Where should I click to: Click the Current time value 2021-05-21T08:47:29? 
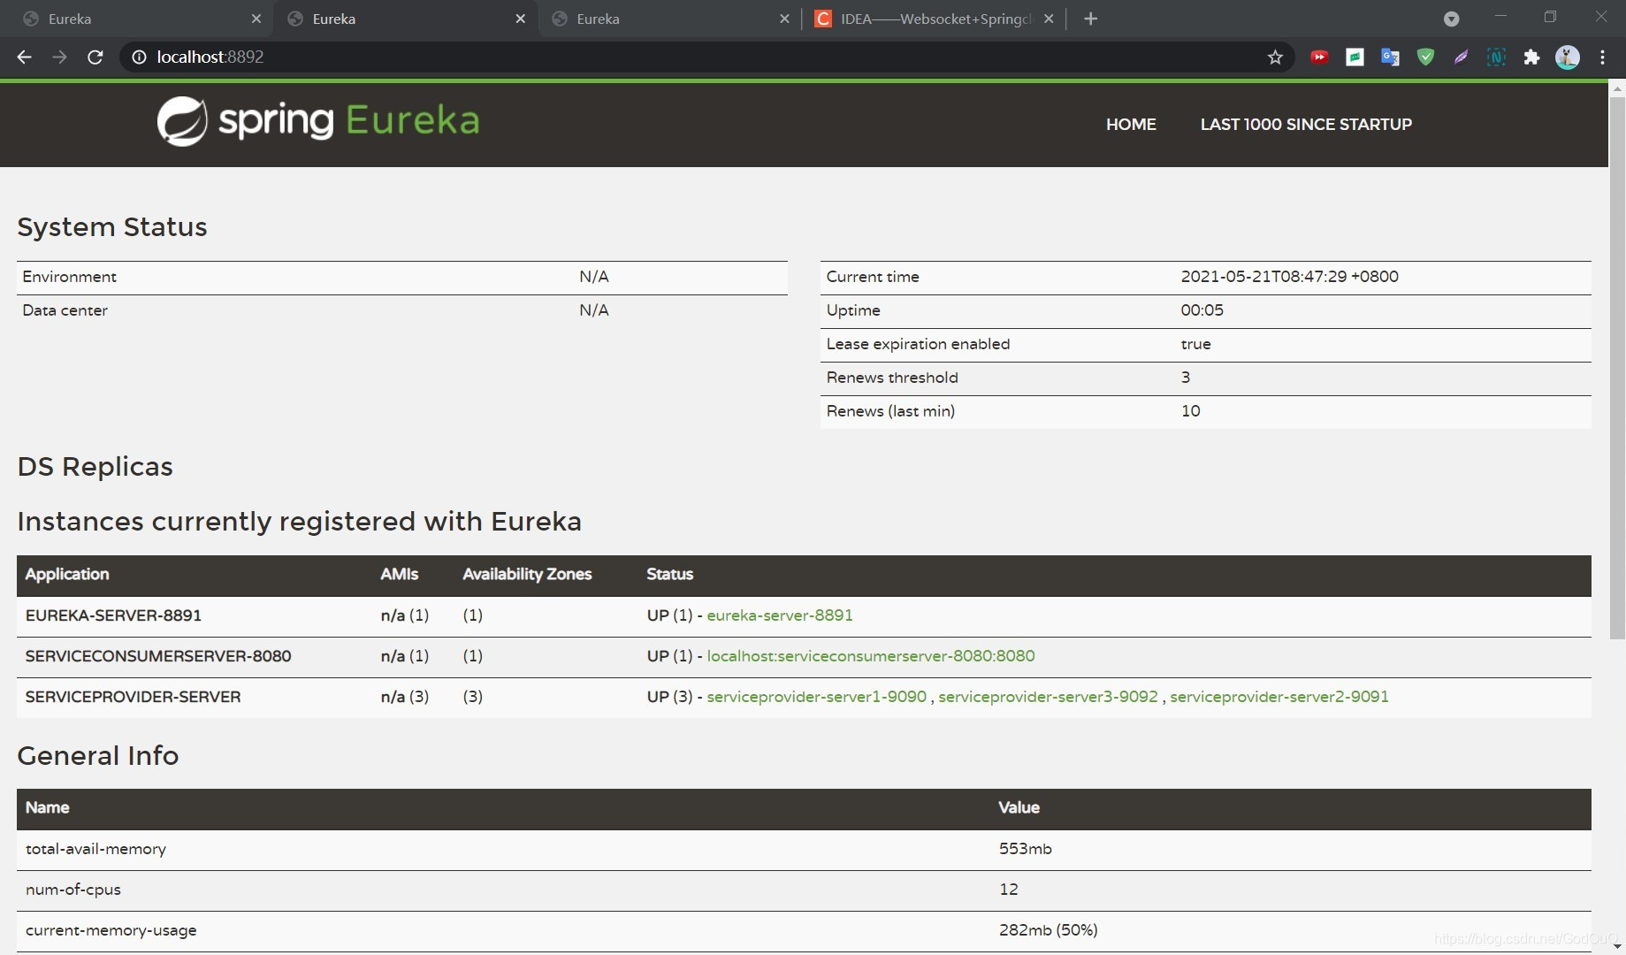click(x=1289, y=277)
